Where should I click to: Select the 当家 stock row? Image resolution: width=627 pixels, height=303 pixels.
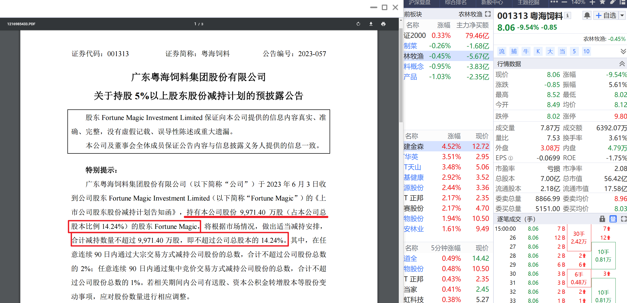pos(447,289)
